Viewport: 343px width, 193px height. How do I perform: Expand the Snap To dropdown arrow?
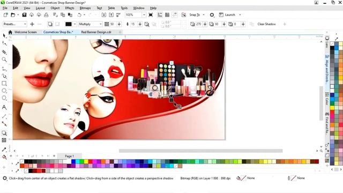click(204, 15)
